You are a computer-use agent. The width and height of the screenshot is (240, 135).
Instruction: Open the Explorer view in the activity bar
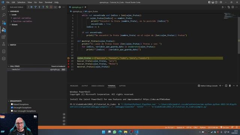tap(3, 8)
